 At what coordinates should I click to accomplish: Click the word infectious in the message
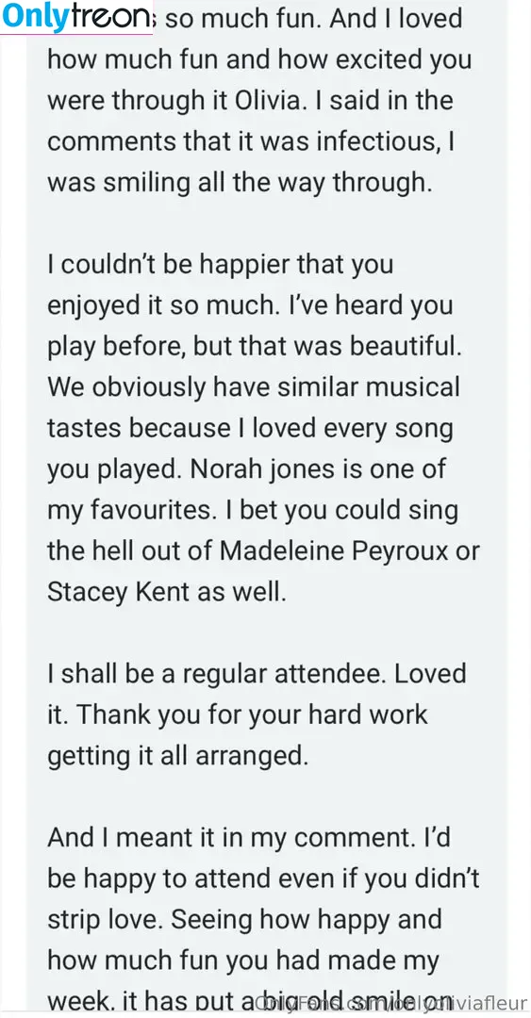[x=375, y=141]
